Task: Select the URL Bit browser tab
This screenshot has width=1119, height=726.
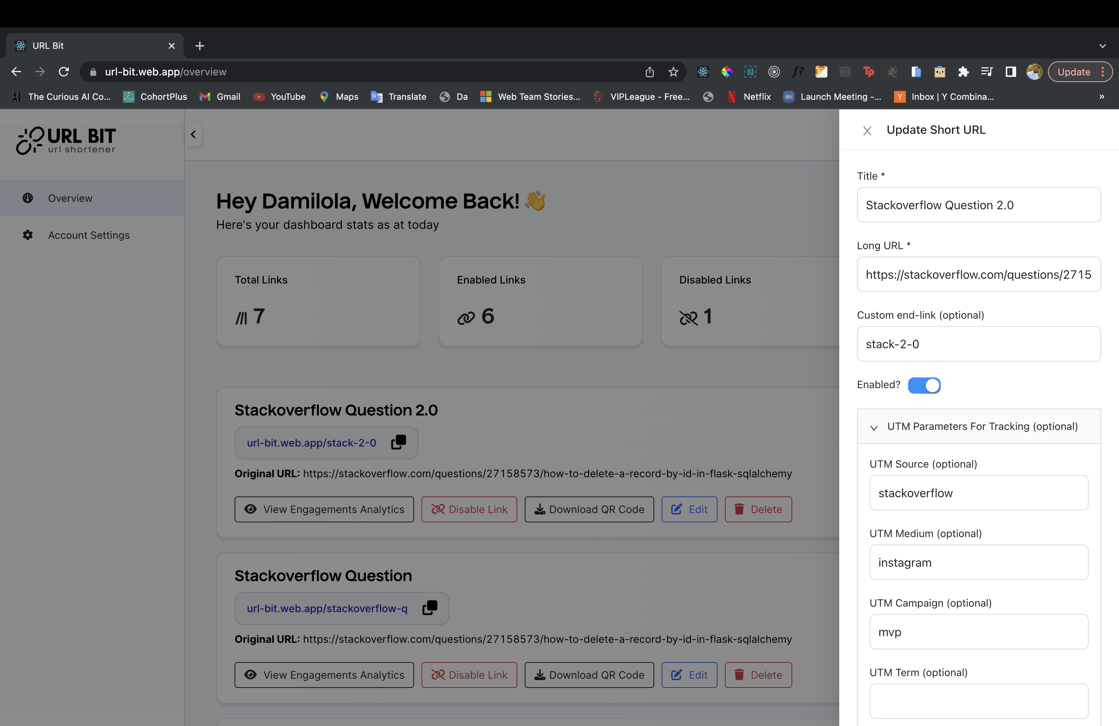Action: pyautogui.click(x=71, y=45)
